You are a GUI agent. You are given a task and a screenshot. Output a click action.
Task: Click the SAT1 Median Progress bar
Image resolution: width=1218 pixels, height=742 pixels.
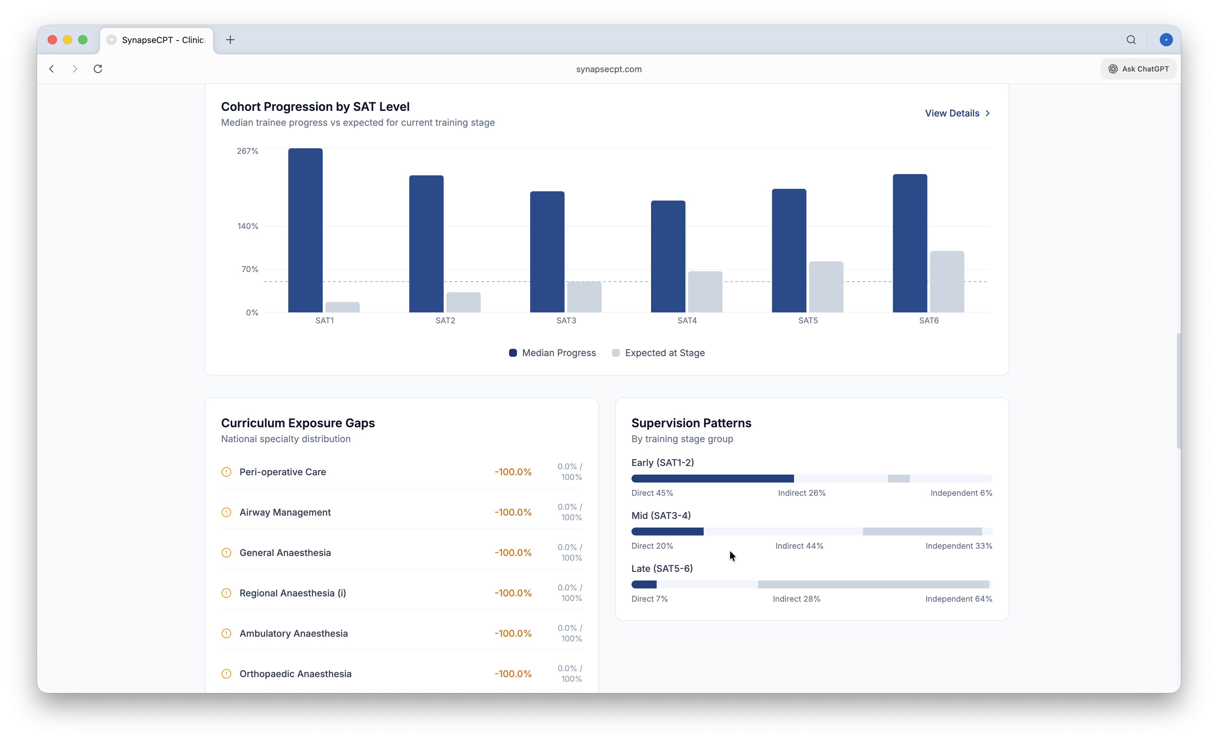[305, 230]
